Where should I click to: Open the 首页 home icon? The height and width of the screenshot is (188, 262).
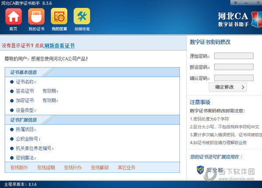pos(14,17)
